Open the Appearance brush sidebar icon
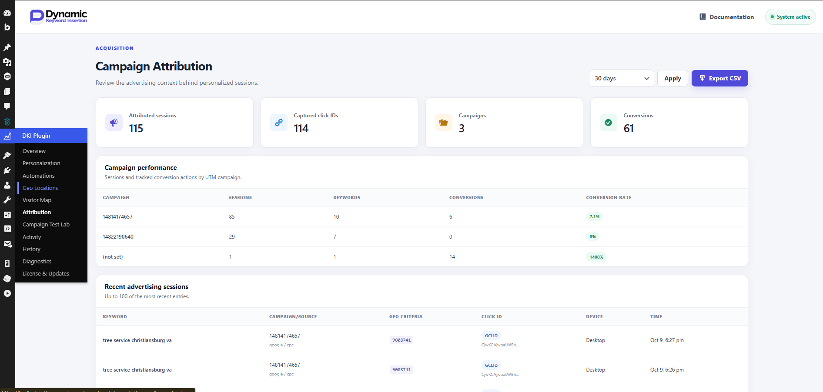The width and height of the screenshot is (823, 392). click(7, 155)
